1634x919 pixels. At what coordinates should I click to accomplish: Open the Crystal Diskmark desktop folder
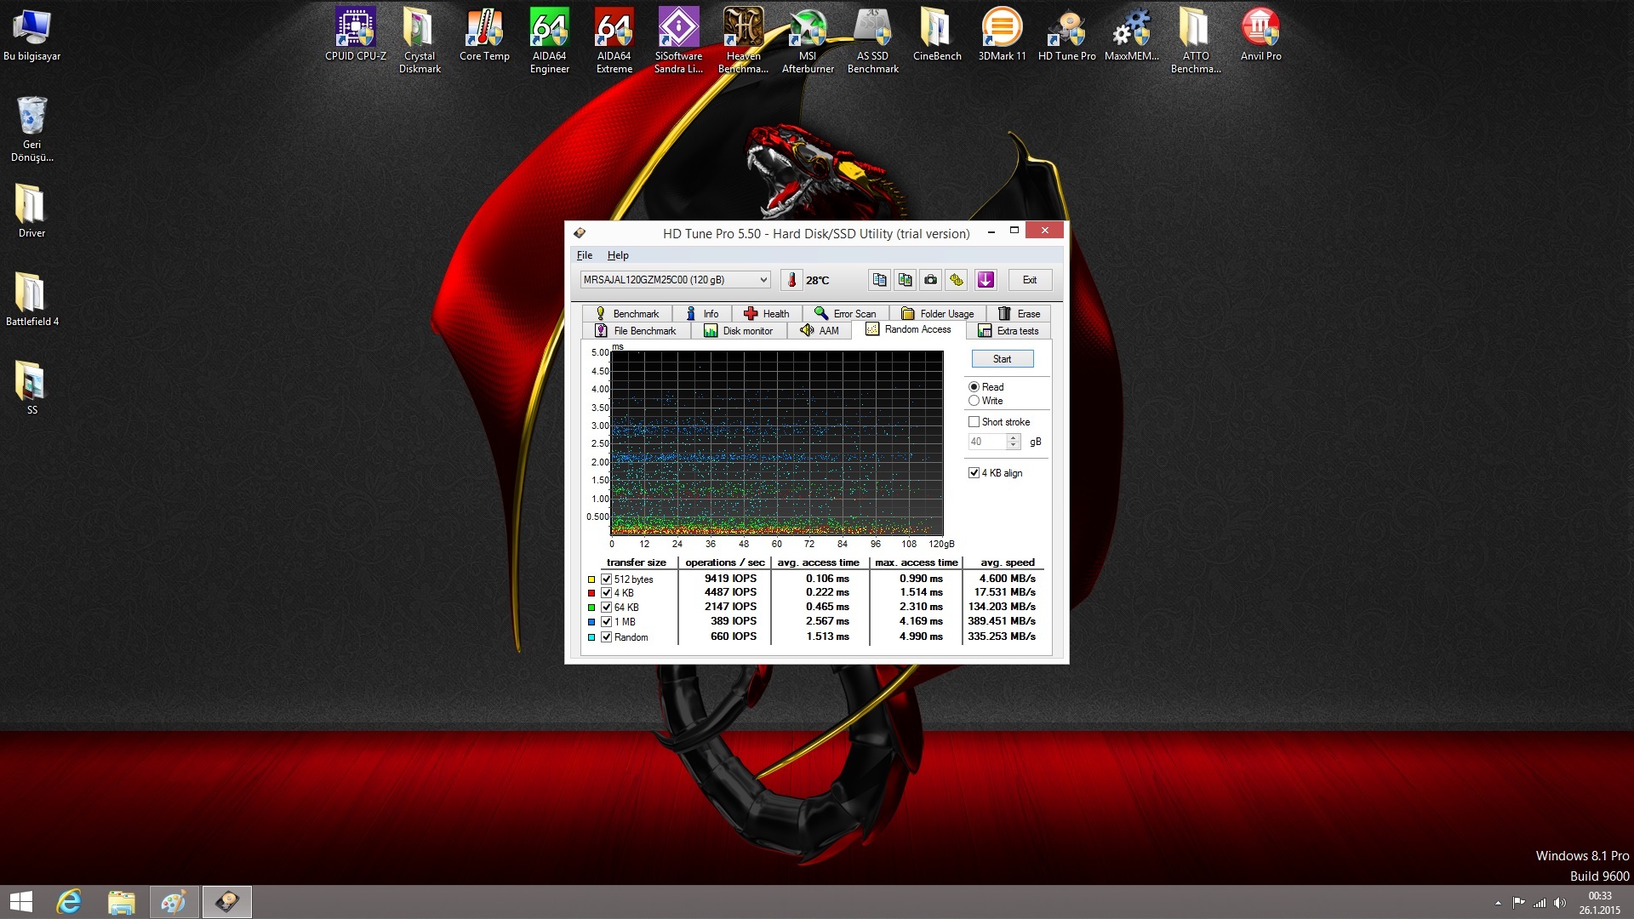coord(420,41)
